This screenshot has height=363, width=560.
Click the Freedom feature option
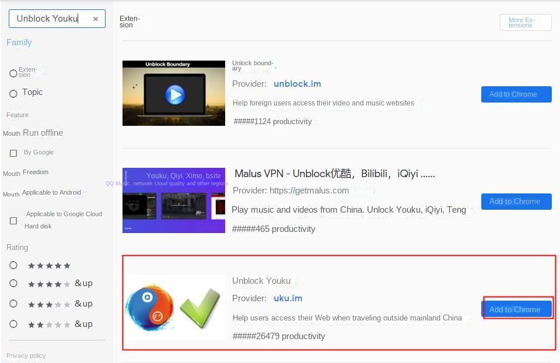(x=36, y=172)
